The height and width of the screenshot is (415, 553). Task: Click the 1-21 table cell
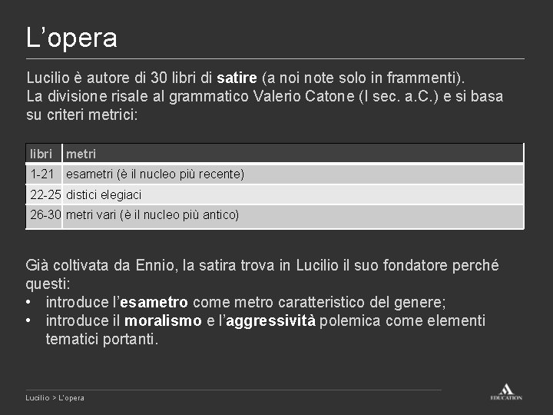point(44,174)
